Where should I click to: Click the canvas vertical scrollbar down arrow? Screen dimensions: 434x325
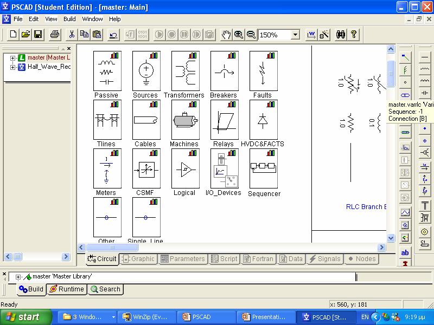click(391, 238)
